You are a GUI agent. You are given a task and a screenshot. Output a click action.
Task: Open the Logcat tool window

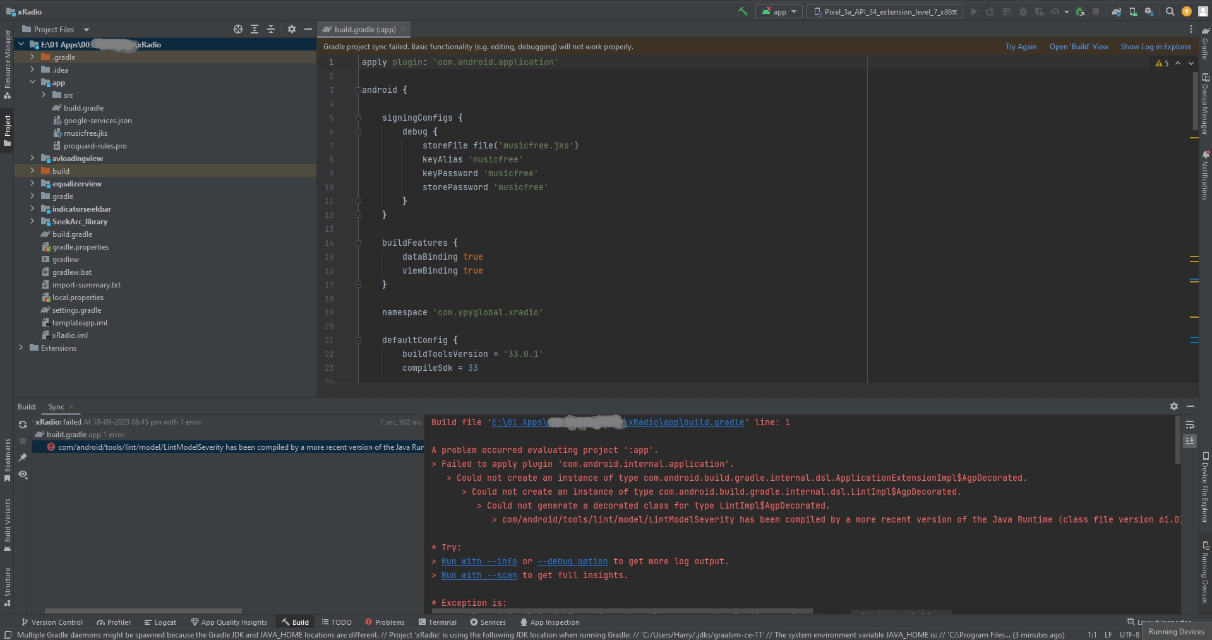(x=160, y=622)
